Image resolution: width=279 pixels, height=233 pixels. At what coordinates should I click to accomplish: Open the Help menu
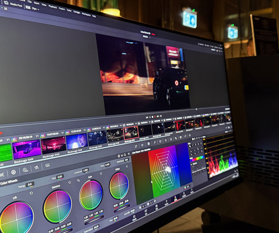coord(94,16)
